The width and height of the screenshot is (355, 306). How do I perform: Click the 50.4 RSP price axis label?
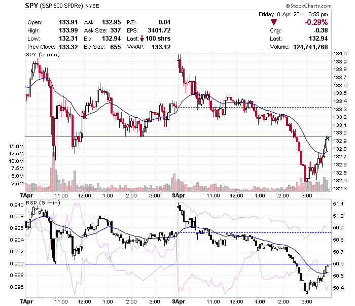[338, 288]
